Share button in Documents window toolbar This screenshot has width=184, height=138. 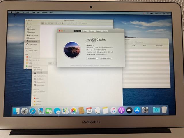point(69,23)
